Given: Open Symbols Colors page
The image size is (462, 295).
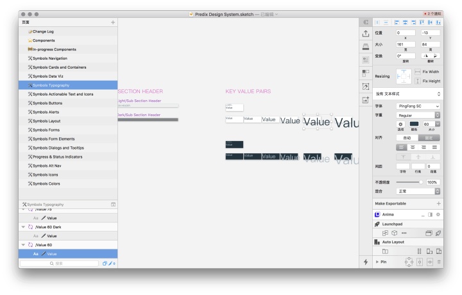Looking at the screenshot, I should pos(68,183).
